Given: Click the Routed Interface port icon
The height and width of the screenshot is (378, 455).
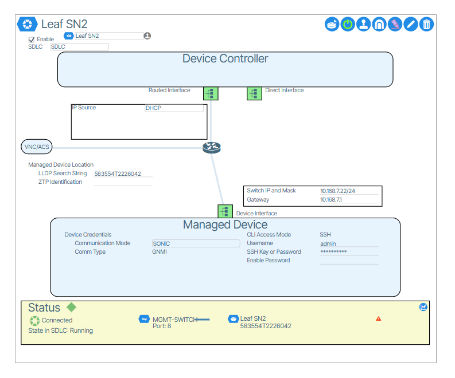Looking at the screenshot, I should [x=211, y=93].
